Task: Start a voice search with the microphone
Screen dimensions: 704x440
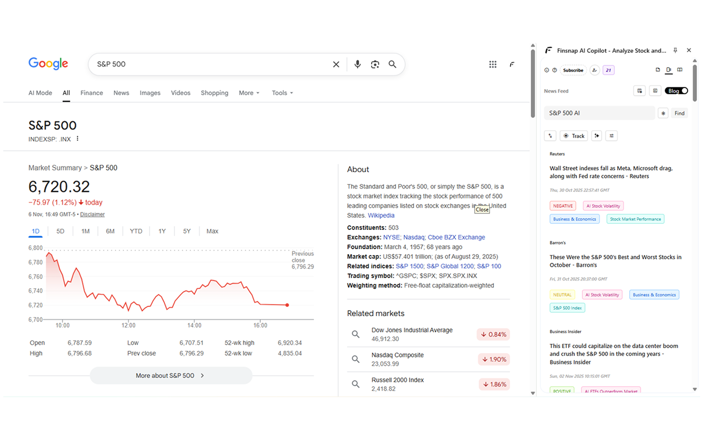Action: 358,64
